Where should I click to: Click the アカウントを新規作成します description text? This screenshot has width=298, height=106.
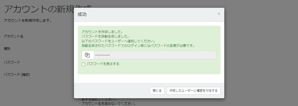(x=28, y=20)
